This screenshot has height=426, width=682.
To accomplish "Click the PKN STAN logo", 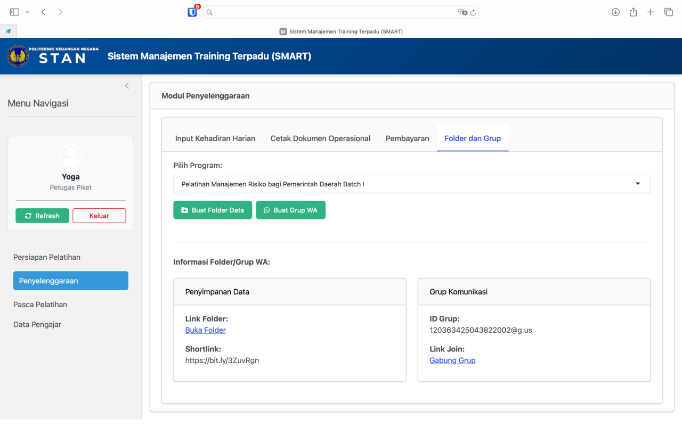I will (53, 56).
